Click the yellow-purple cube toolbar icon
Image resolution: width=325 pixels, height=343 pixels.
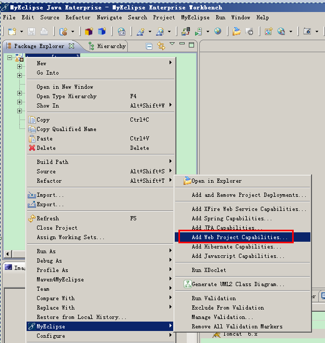[x=89, y=31]
